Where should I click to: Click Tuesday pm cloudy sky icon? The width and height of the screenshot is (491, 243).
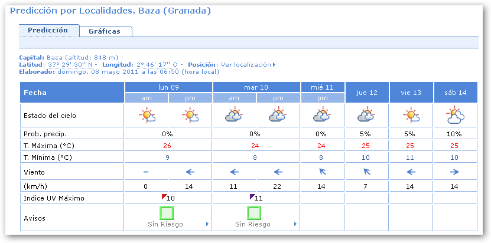tap(278, 116)
